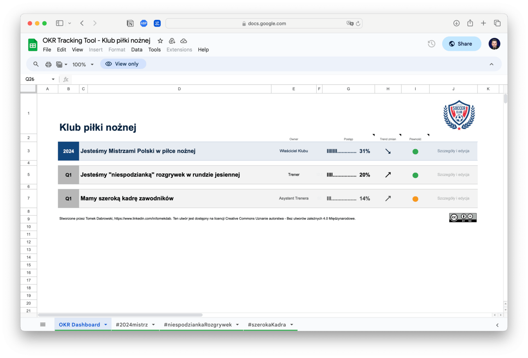The height and width of the screenshot is (358, 528).
Task: Open the Tools menu
Action: click(x=154, y=49)
